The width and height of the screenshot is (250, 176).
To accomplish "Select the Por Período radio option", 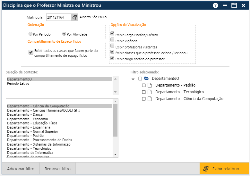I will (x=30, y=34).
